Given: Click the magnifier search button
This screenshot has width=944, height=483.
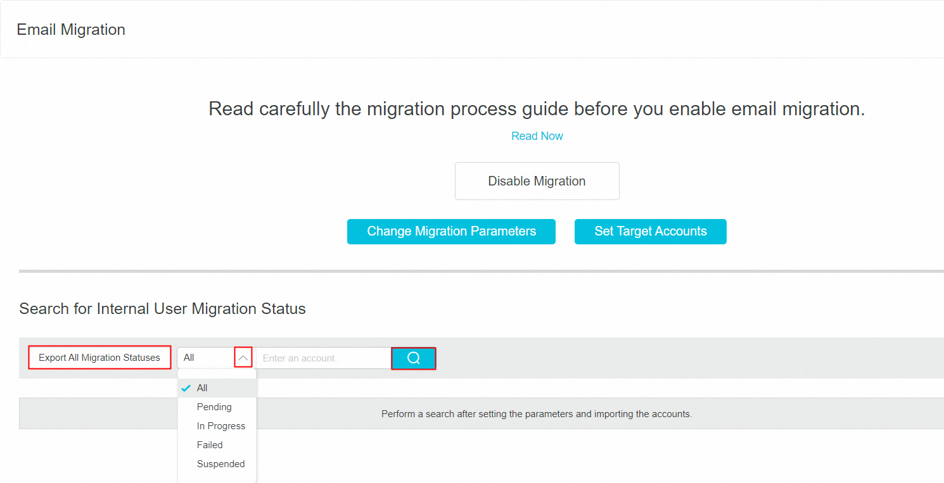Looking at the screenshot, I should coord(414,358).
